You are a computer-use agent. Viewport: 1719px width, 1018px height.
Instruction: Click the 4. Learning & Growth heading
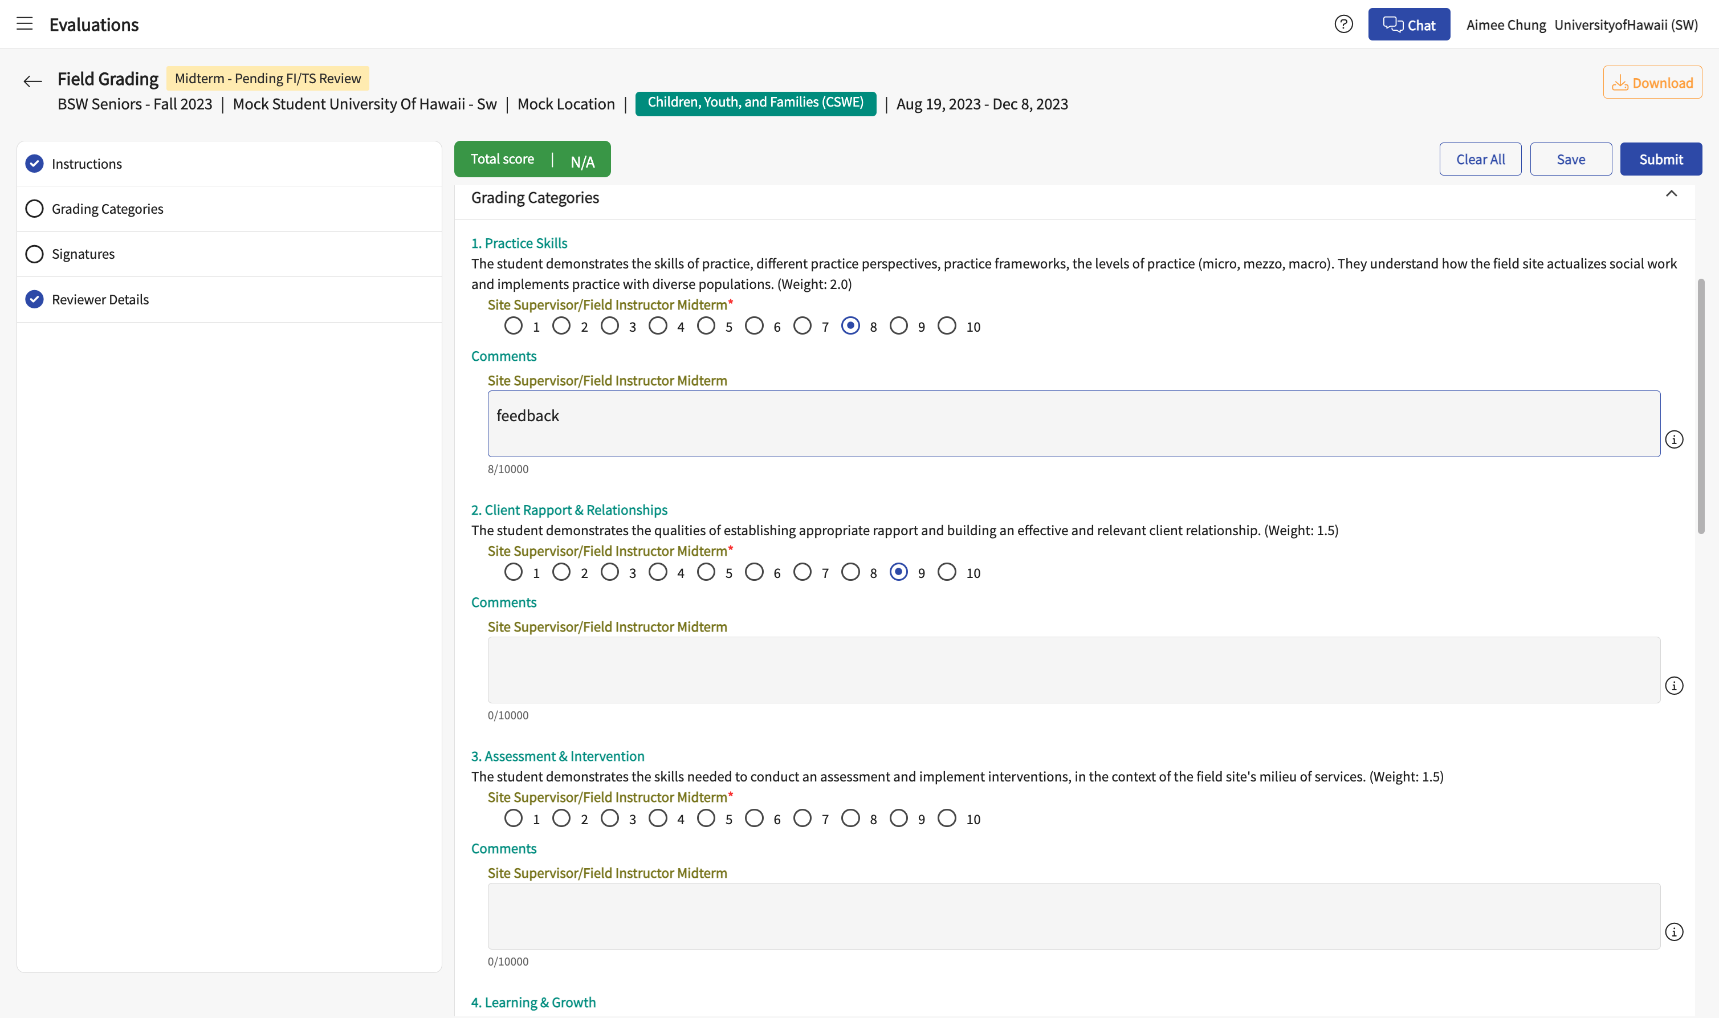point(533,1002)
